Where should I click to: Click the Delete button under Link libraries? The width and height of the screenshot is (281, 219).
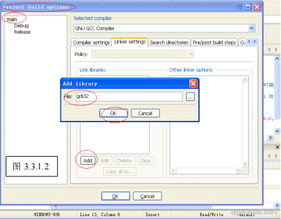click(x=125, y=161)
